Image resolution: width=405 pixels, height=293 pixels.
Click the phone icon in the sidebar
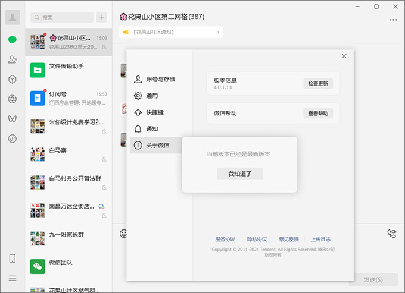coord(13,258)
